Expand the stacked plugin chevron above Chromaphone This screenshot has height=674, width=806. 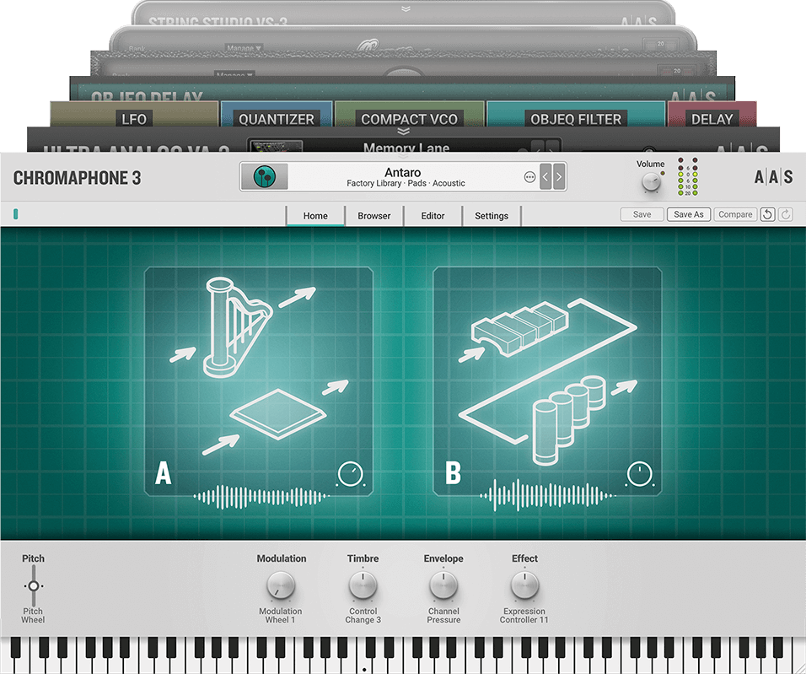coord(406,132)
